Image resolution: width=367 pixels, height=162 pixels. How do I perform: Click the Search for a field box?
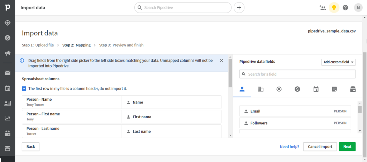(297, 74)
